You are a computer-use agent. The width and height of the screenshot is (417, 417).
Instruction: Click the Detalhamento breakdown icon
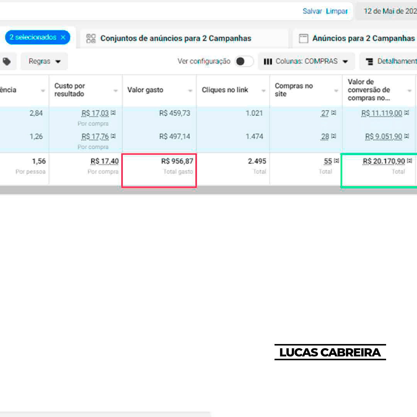point(370,61)
